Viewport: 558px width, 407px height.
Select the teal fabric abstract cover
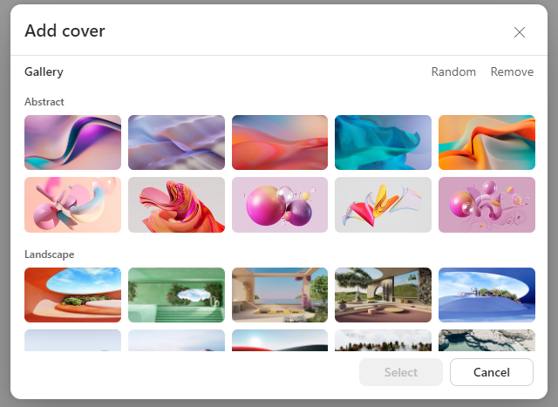tap(383, 142)
